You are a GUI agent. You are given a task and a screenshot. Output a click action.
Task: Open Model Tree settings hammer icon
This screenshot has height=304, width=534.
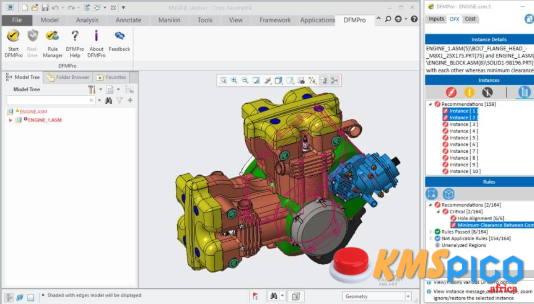(x=91, y=90)
